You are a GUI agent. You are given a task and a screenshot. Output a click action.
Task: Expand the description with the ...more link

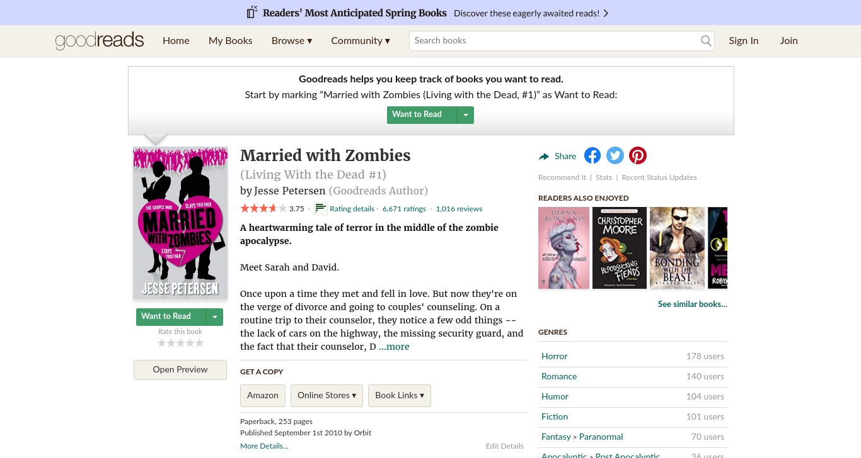click(394, 347)
